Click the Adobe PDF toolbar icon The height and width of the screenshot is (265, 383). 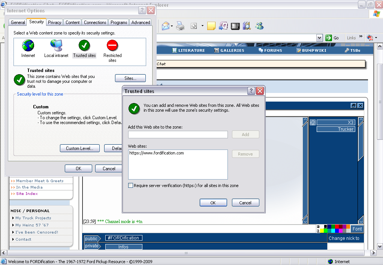(370, 38)
